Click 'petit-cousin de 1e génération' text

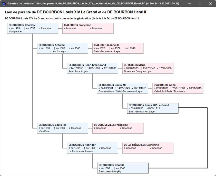(72, 18)
